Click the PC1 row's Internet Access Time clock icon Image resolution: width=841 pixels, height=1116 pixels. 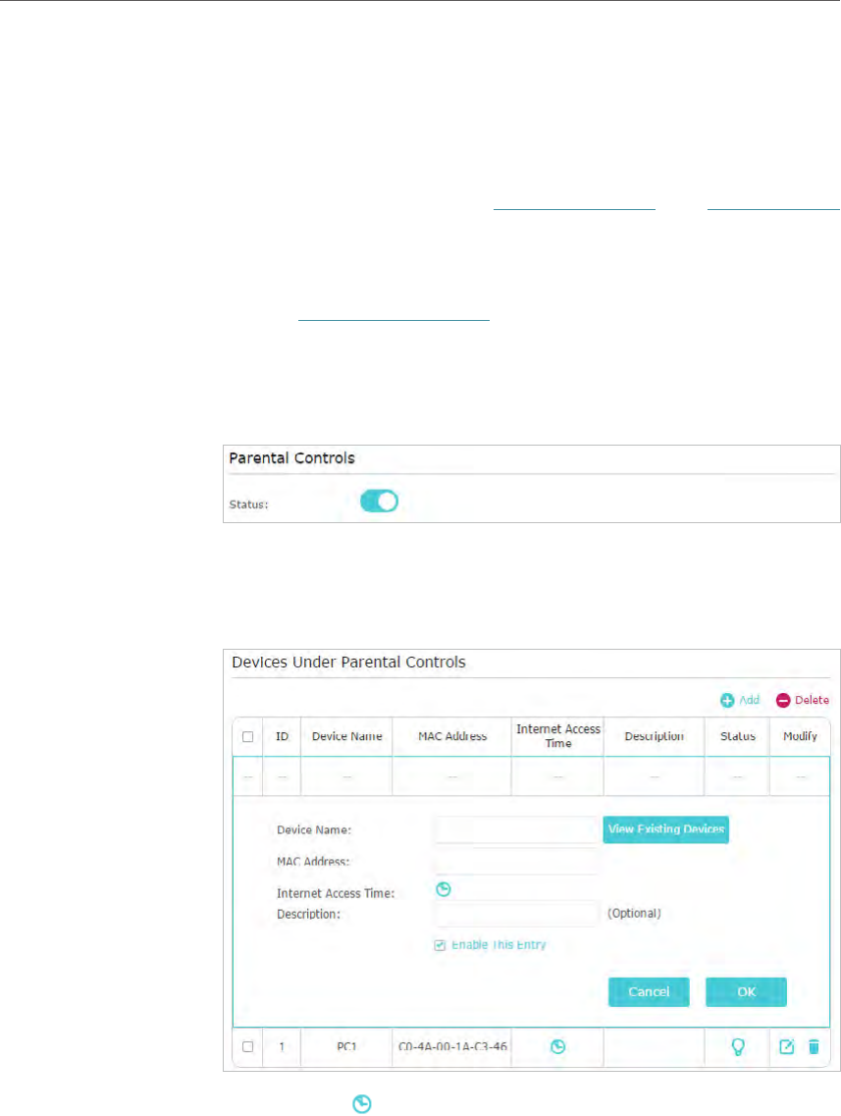pos(557,1047)
